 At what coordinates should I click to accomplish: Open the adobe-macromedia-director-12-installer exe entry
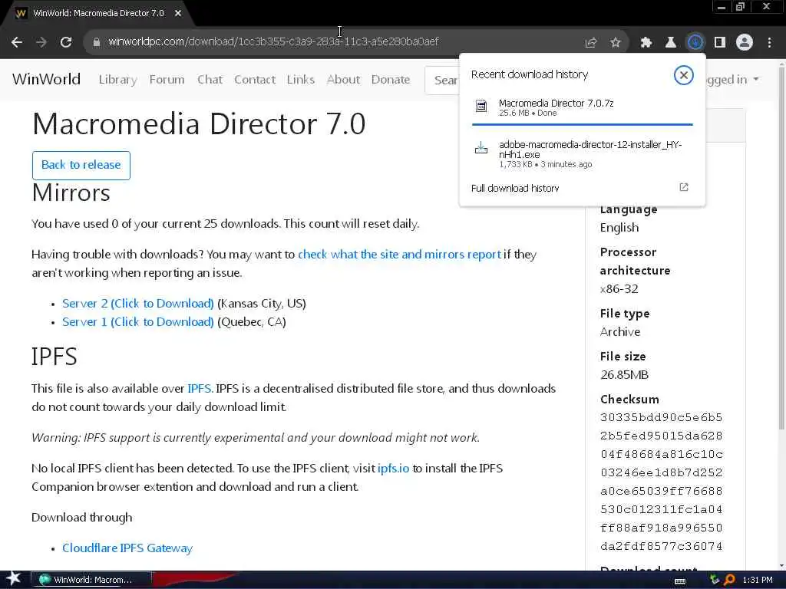[582, 153]
